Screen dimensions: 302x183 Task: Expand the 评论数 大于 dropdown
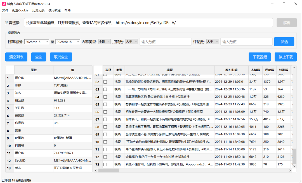213,42
